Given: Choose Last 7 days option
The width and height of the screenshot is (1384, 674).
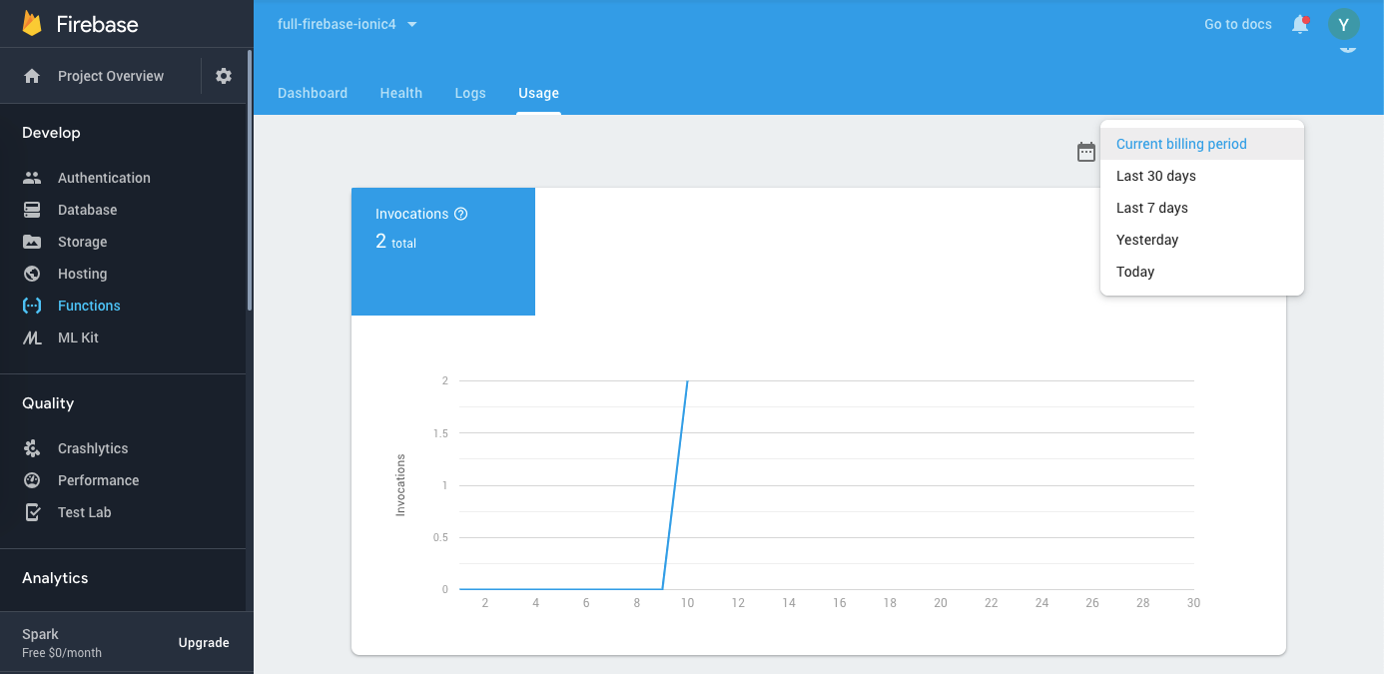Looking at the screenshot, I should pyautogui.click(x=1202, y=208).
